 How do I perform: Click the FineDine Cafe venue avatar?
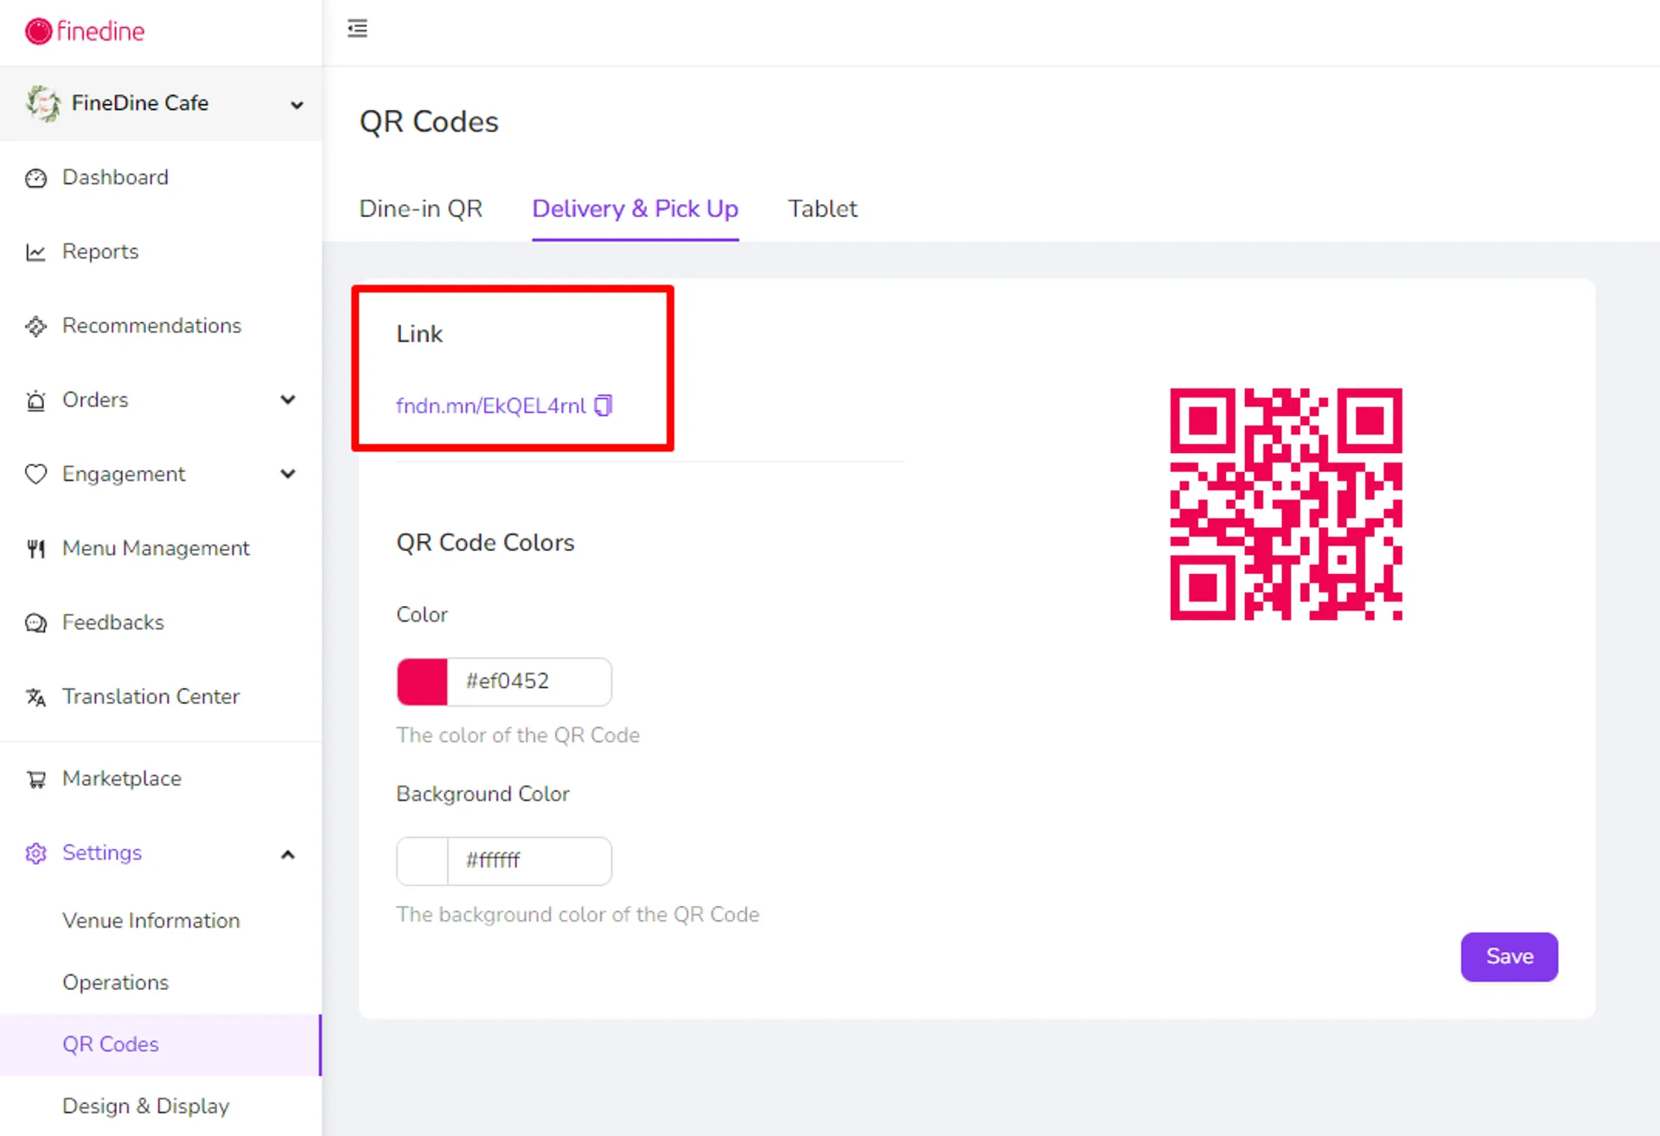tap(43, 103)
